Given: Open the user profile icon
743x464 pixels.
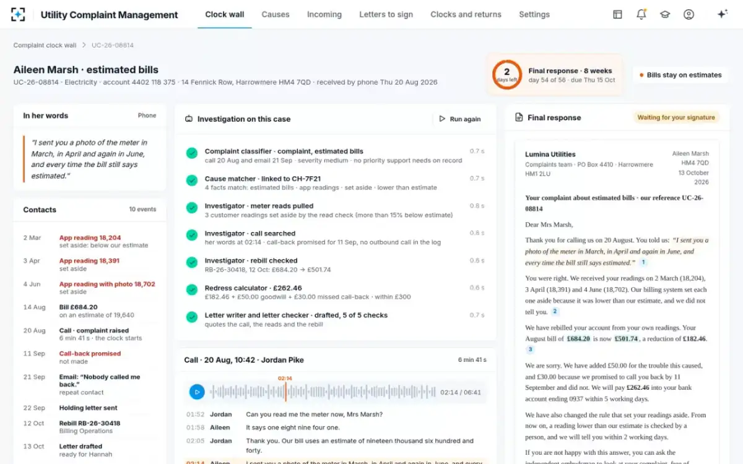Looking at the screenshot, I should [689, 14].
